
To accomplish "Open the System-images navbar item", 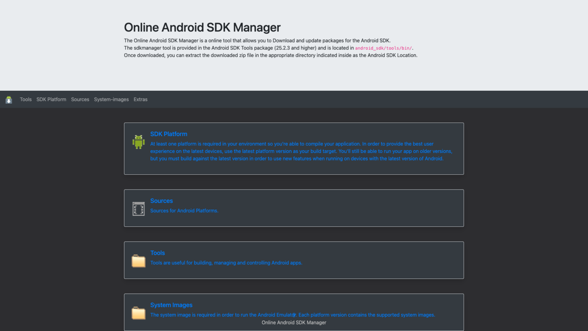I will tap(111, 99).
